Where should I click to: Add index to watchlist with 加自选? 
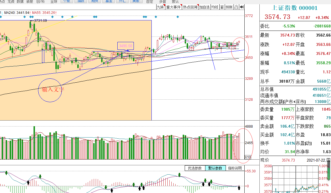coord(204,7)
